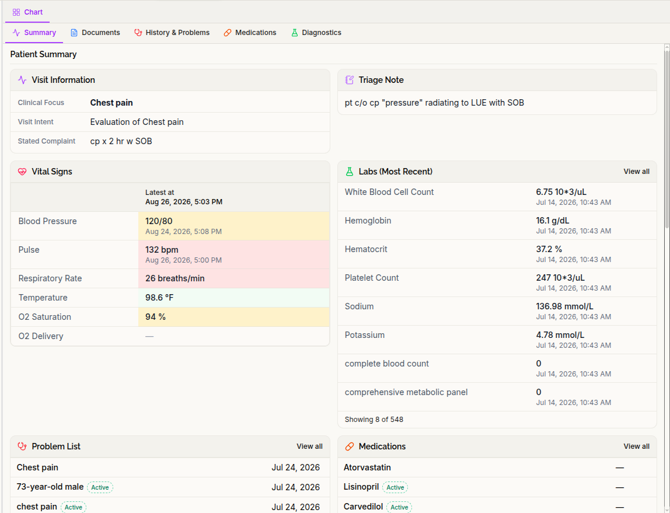Viewport: 670px width, 513px height.
Task: Select the Pulse 132 bpm value
Action: 162,250
